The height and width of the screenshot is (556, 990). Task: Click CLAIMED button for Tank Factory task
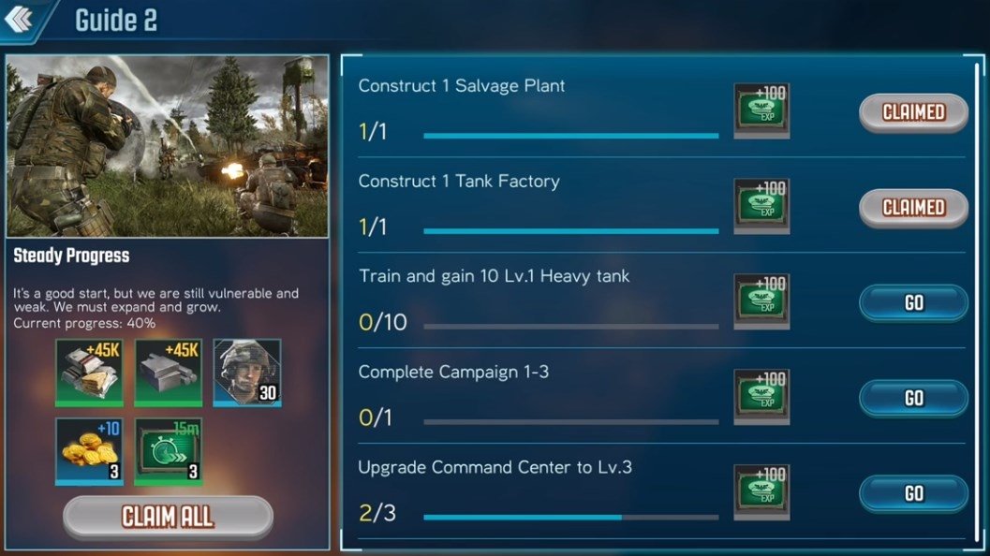(913, 208)
